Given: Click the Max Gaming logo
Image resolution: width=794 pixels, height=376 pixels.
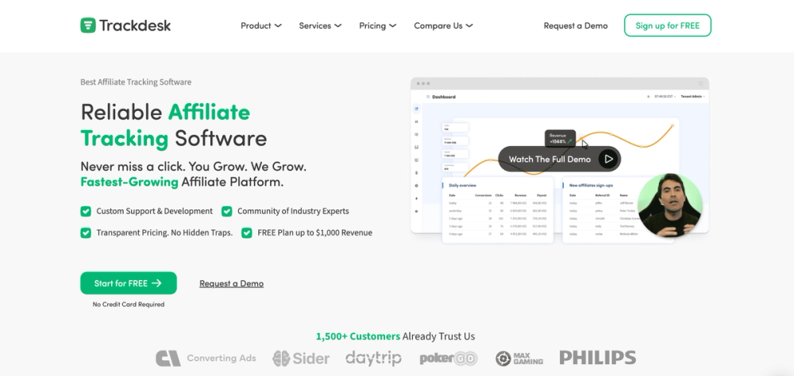Looking at the screenshot, I should point(519,359).
